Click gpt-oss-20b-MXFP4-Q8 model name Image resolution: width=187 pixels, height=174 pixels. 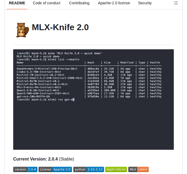[x=33, y=96]
